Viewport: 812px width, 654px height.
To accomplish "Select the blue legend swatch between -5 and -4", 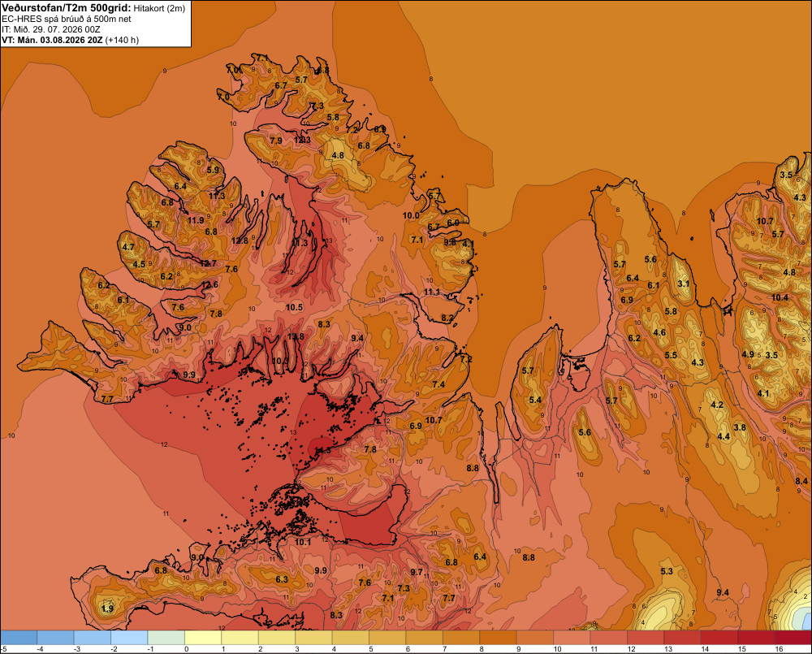I will 19,638.
